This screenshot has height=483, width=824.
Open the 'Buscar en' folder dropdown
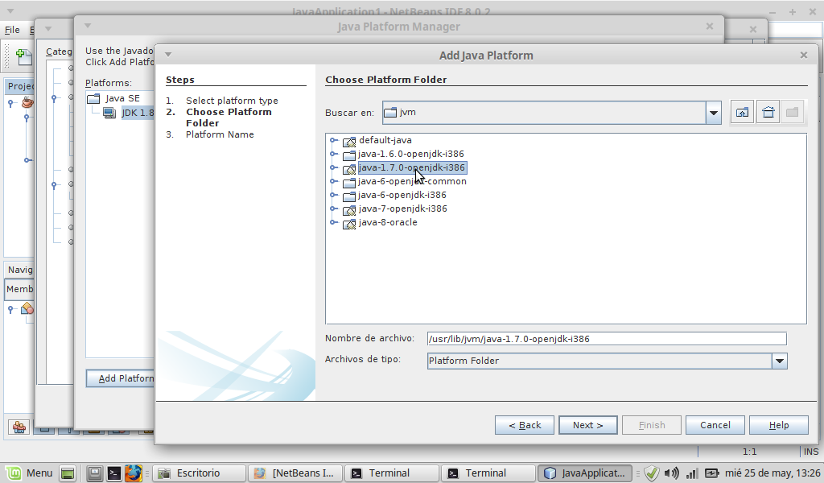coord(714,113)
